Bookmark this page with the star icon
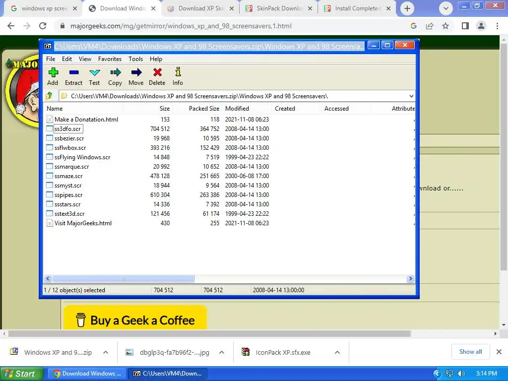Viewport: 508px width, 381px height. point(445,26)
